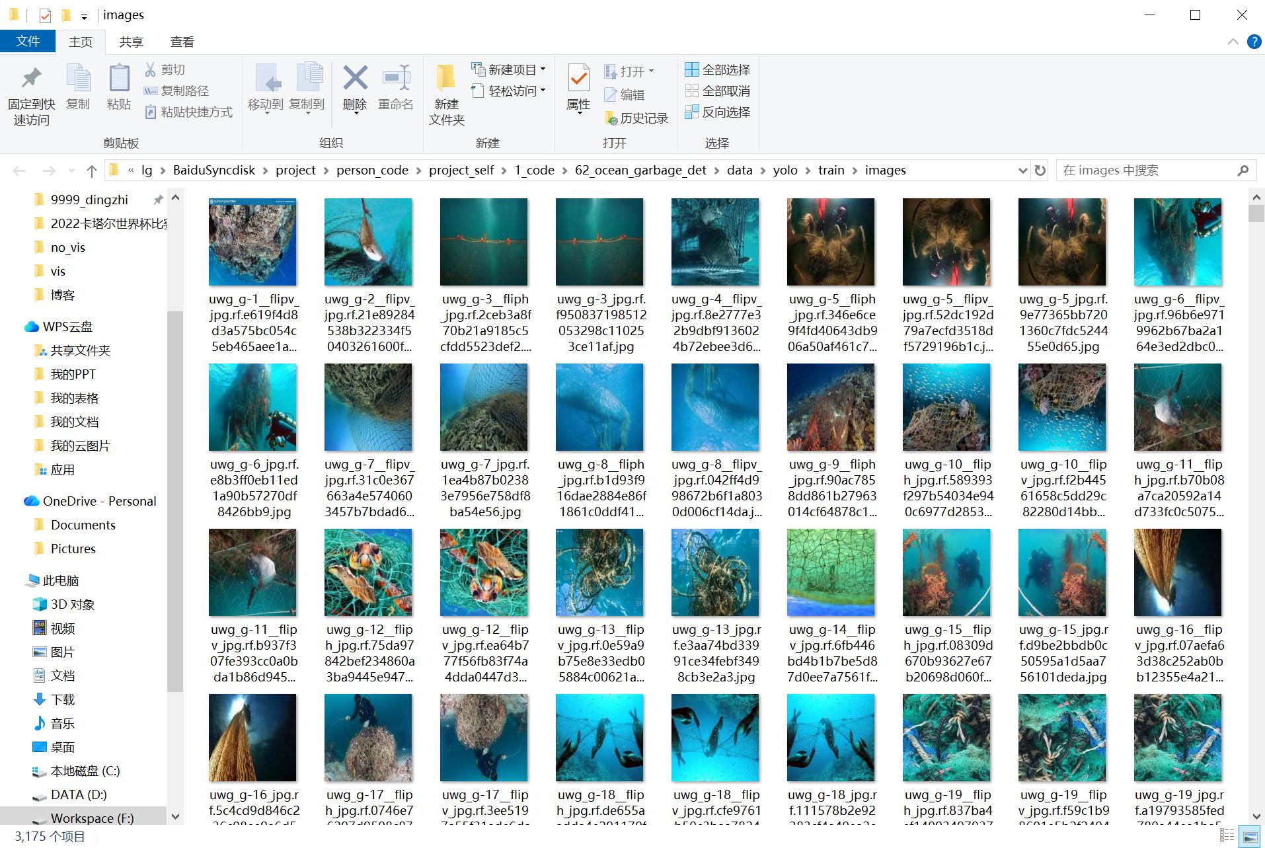Expand address bar history dropdown

(1023, 171)
